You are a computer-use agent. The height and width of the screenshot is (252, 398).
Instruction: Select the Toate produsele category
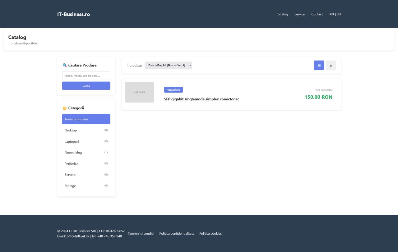86,119
